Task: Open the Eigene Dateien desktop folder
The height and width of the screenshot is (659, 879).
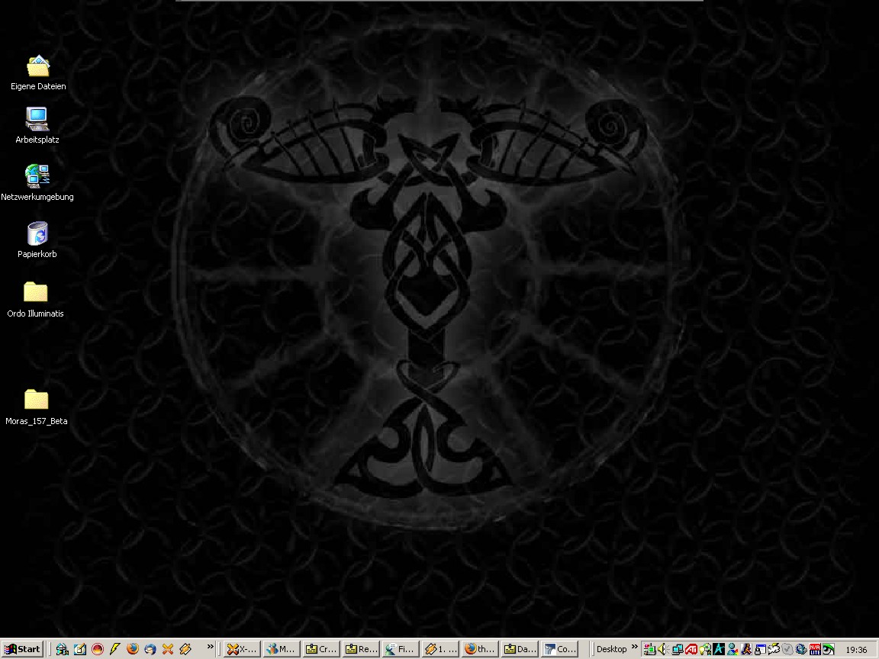Action: (x=37, y=67)
